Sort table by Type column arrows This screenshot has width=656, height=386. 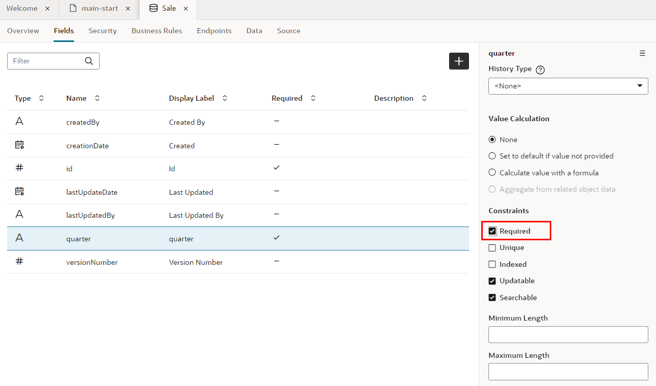click(41, 98)
